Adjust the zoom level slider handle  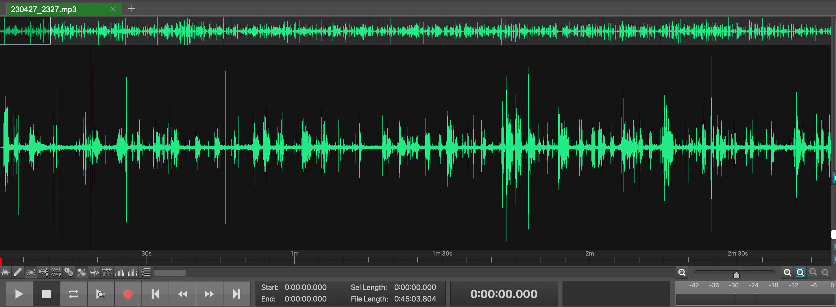pos(736,275)
